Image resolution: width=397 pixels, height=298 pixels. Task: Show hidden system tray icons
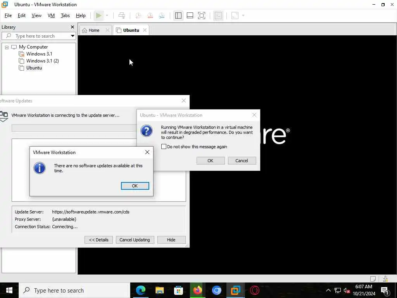pyautogui.click(x=328, y=290)
